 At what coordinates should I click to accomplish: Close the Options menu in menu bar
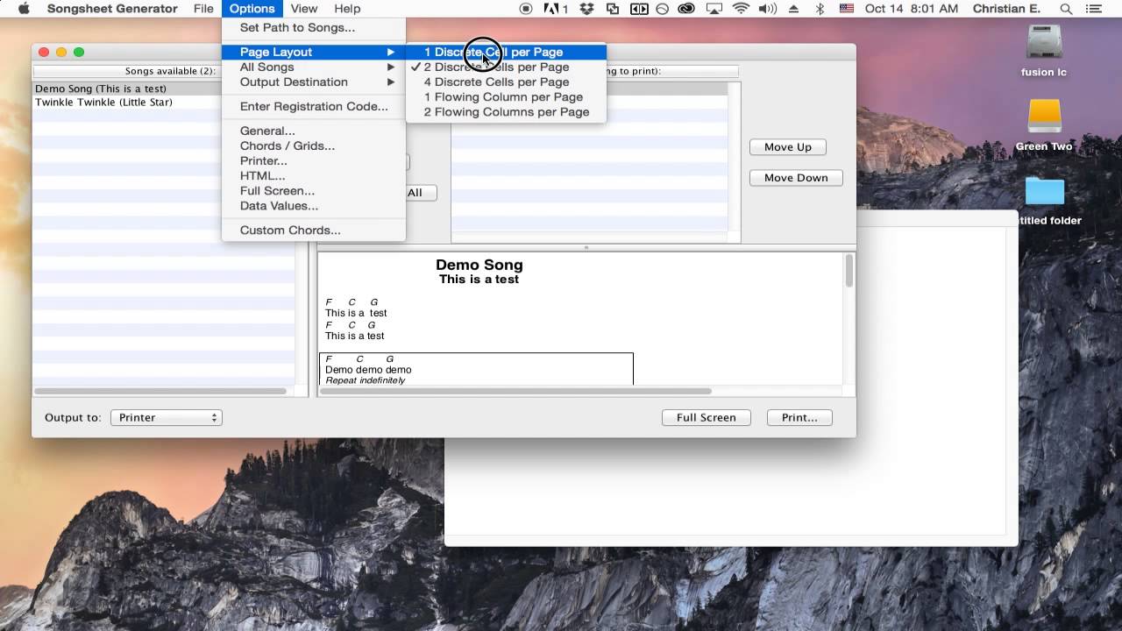tap(252, 9)
